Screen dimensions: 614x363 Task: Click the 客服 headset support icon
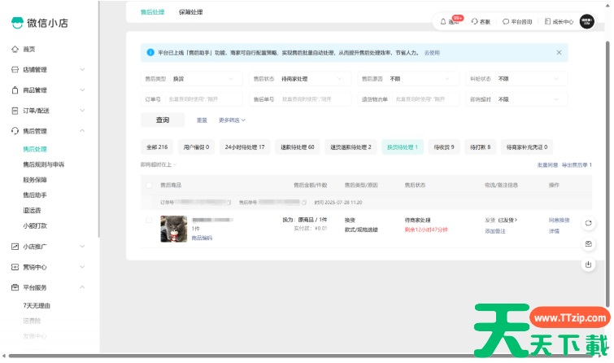coord(475,22)
